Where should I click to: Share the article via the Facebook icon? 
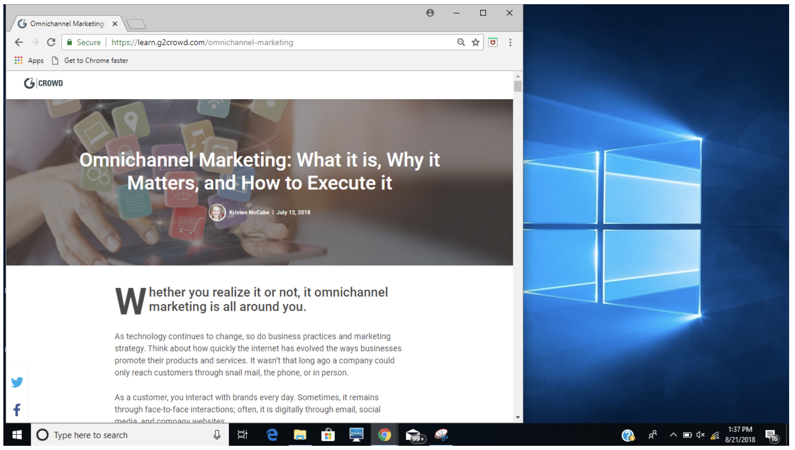17,410
